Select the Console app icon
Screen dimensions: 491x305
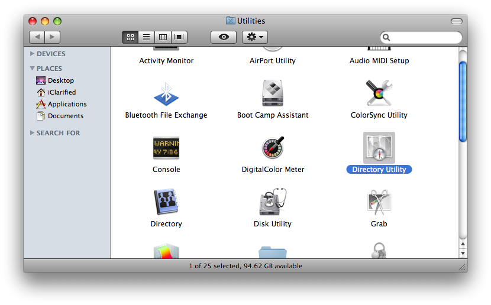click(166, 148)
